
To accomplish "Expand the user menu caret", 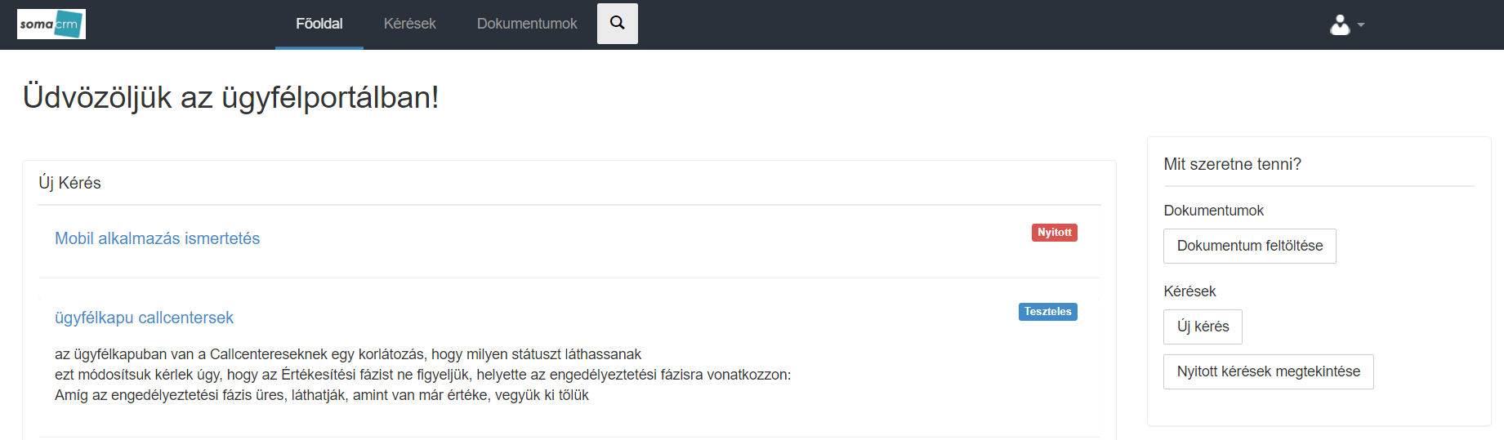I will tap(1361, 25).
